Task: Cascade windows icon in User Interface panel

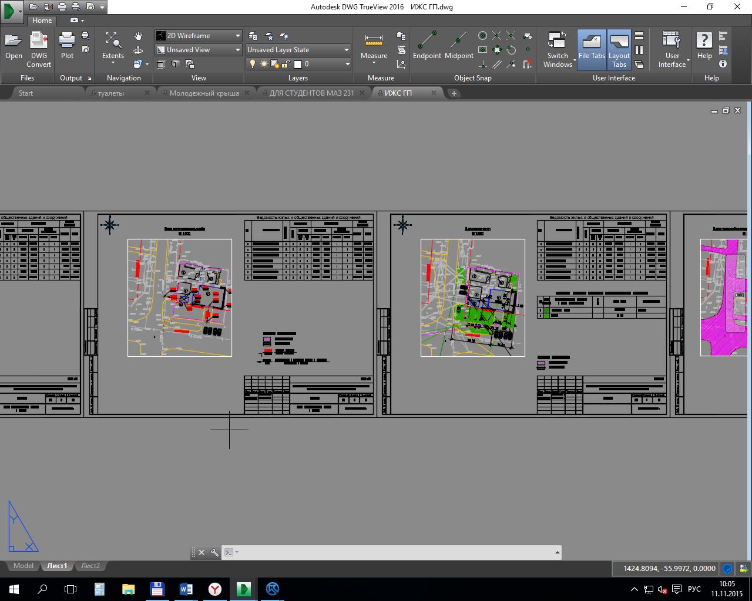Action: tap(639, 64)
